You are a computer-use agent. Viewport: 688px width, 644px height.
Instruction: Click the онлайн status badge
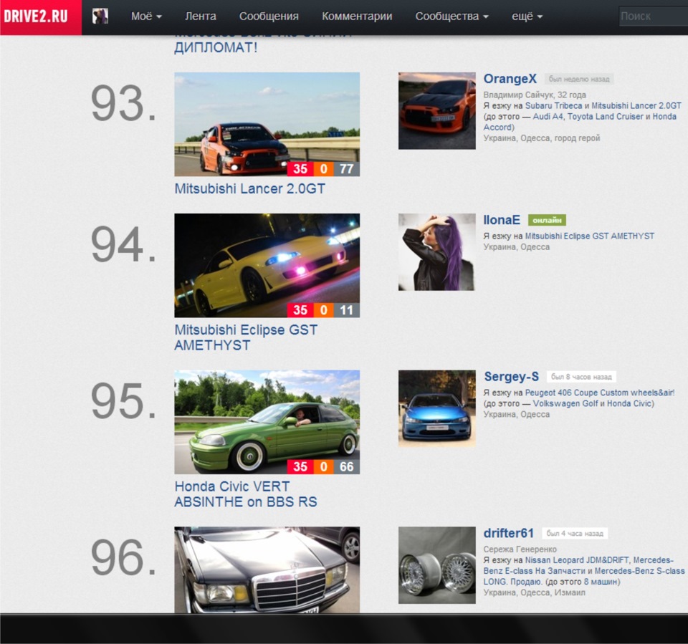tap(547, 220)
